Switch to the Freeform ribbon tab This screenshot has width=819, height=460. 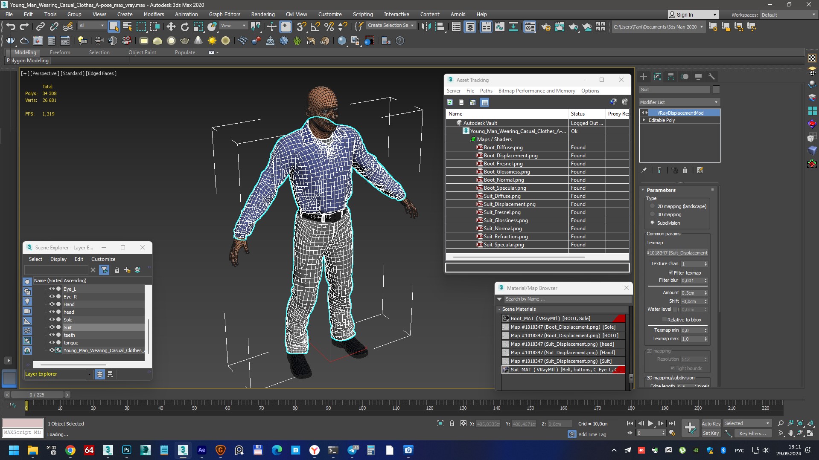pyautogui.click(x=60, y=52)
